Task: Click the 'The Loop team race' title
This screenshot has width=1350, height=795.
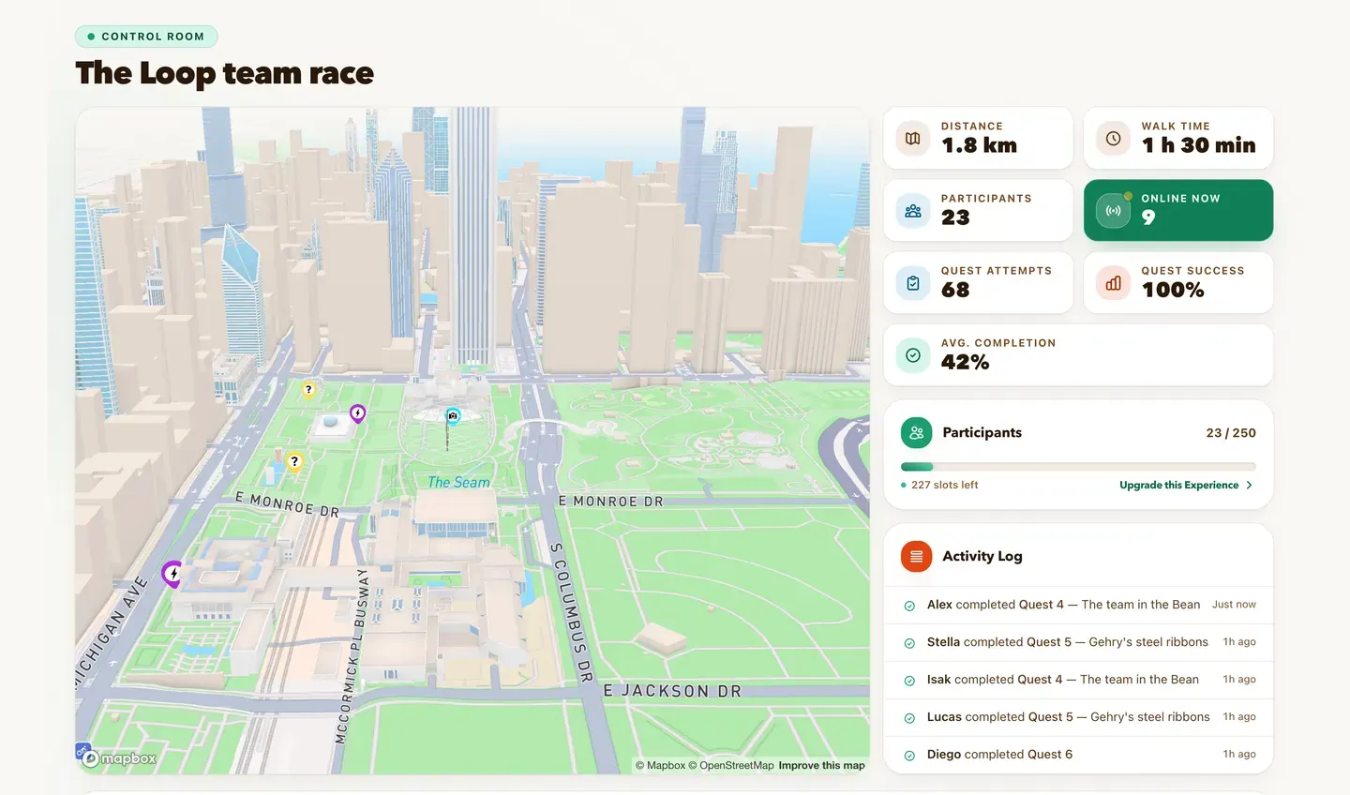Action: [224, 73]
